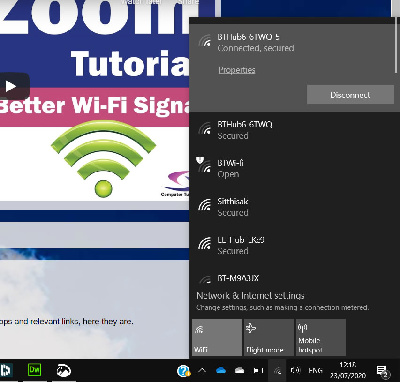This screenshot has width=400, height=382.
Task: Click the 'Connected, secured' status text
Action: 256,48
